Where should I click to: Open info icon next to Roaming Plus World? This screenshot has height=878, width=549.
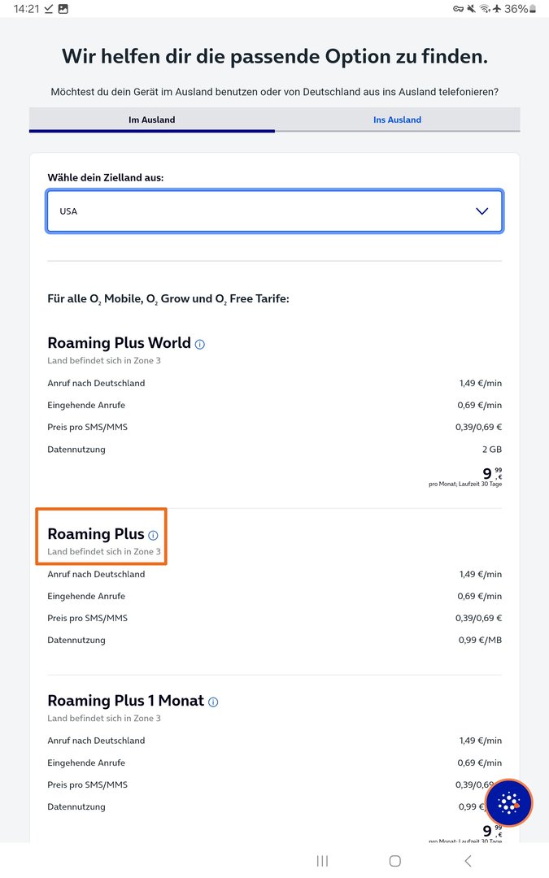pos(200,344)
